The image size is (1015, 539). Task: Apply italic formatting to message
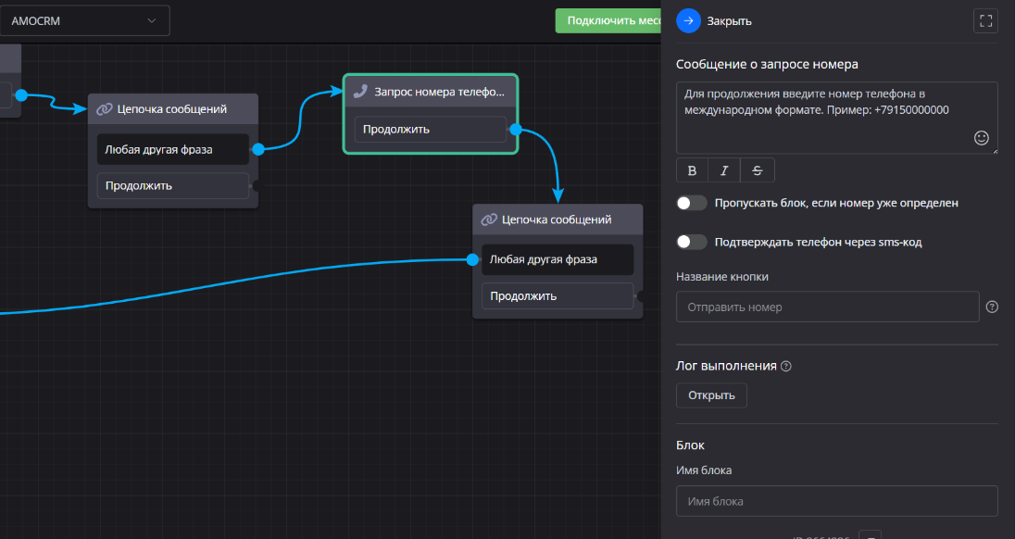[x=724, y=170]
